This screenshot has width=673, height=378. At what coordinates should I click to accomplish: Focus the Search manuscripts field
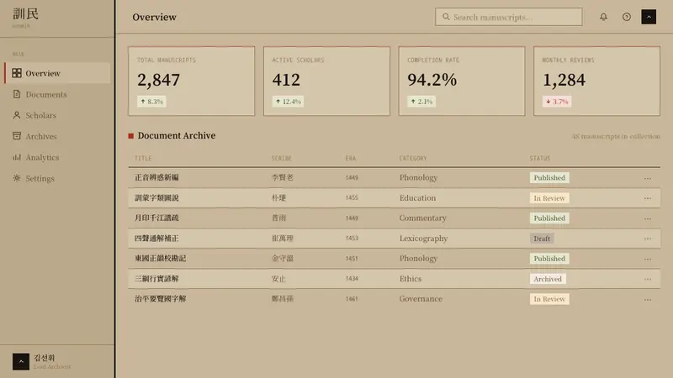click(x=509, y=17)
